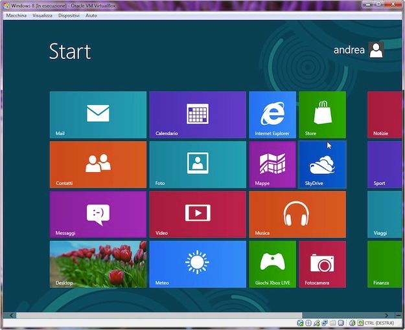405x330 pixels.
Task: Open the Finanza tile
Action: (384, 264)
